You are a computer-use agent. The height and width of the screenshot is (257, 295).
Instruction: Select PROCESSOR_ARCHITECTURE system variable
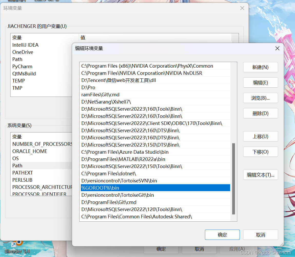[x=42, y=187]
